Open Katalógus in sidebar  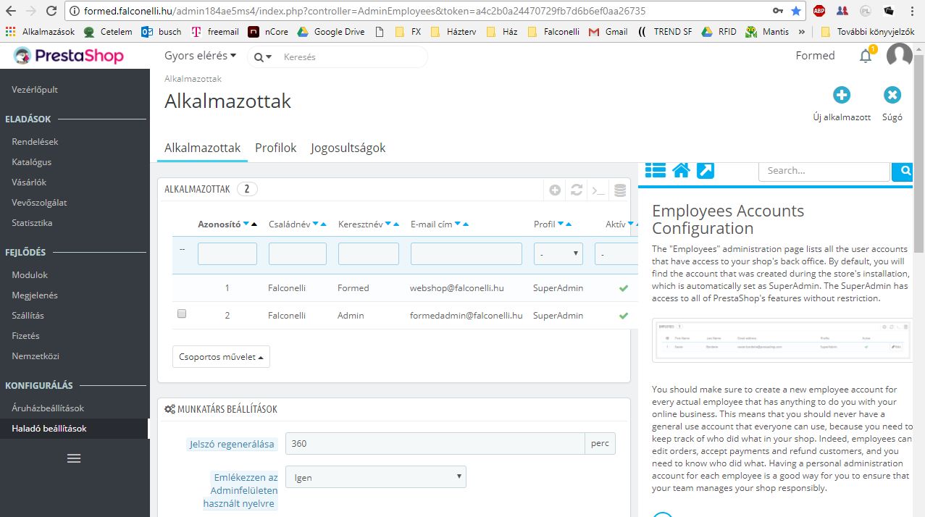pyautogui.click(x=32, y=162)
